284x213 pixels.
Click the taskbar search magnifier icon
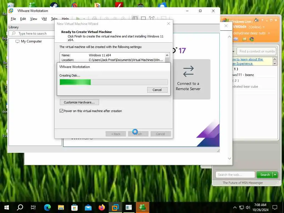coord(20,207)
